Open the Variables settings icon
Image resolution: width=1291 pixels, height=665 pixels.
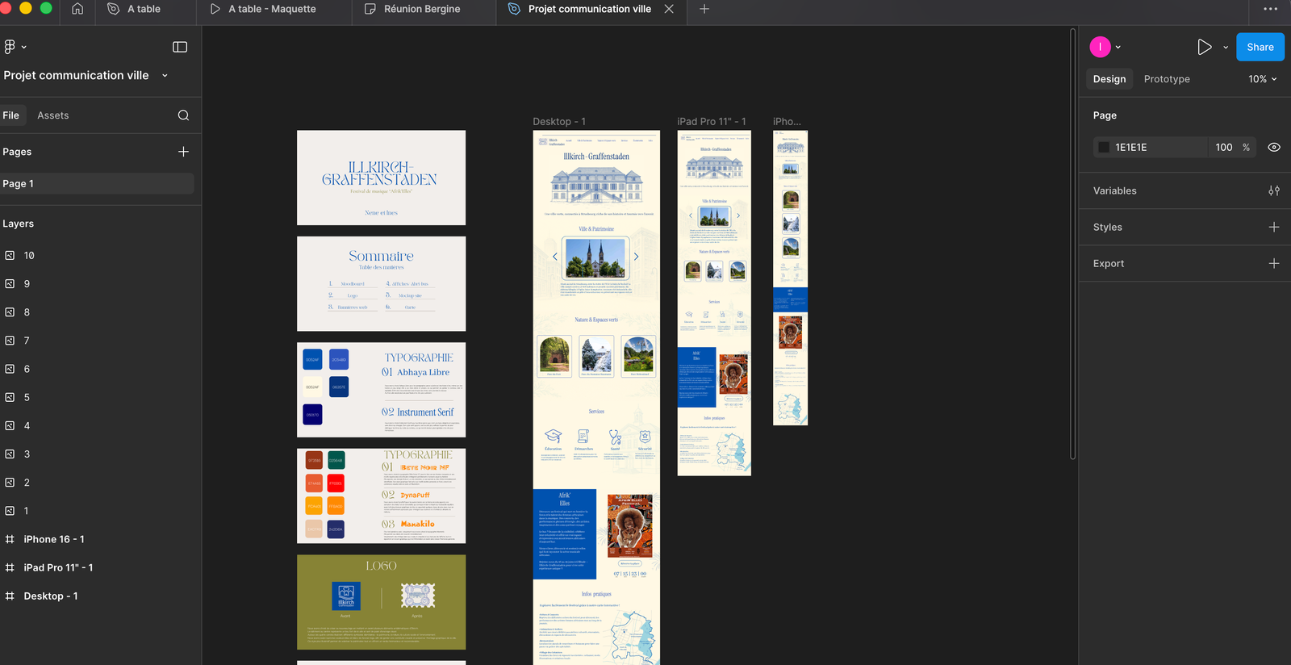[x=1273, y=191]
